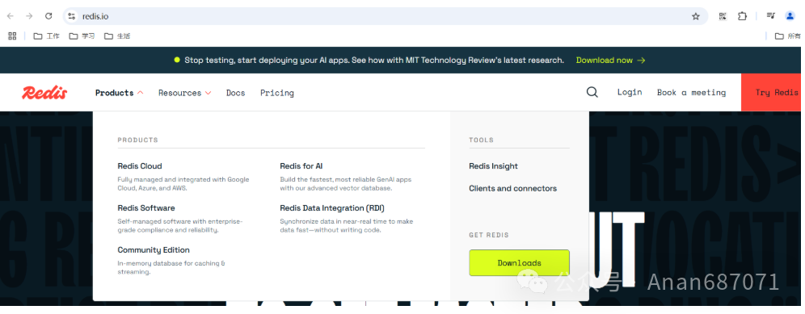Open the 生活 bookmark folder
This screenshot has height=314, width=805.
[x=117, y=36]
